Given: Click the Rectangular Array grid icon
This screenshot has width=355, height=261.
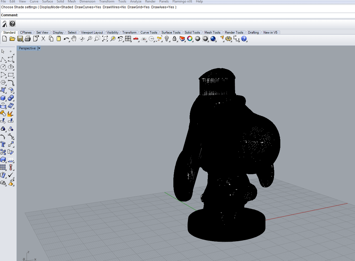Looking at the screenshot, I should pos(3,167).
